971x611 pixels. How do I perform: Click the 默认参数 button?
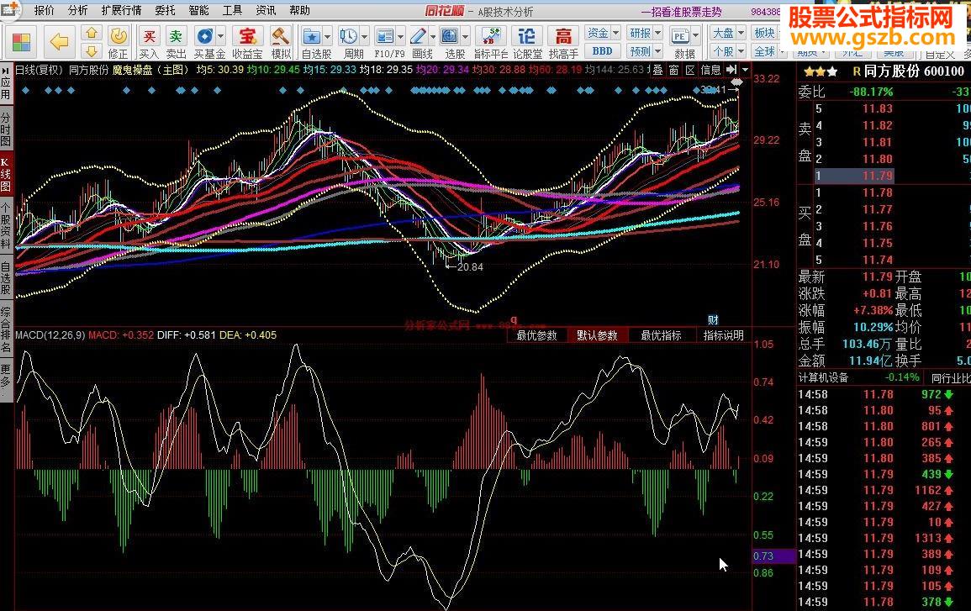597,335
